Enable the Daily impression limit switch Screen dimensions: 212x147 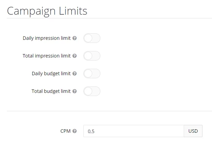tap(92, 38)
